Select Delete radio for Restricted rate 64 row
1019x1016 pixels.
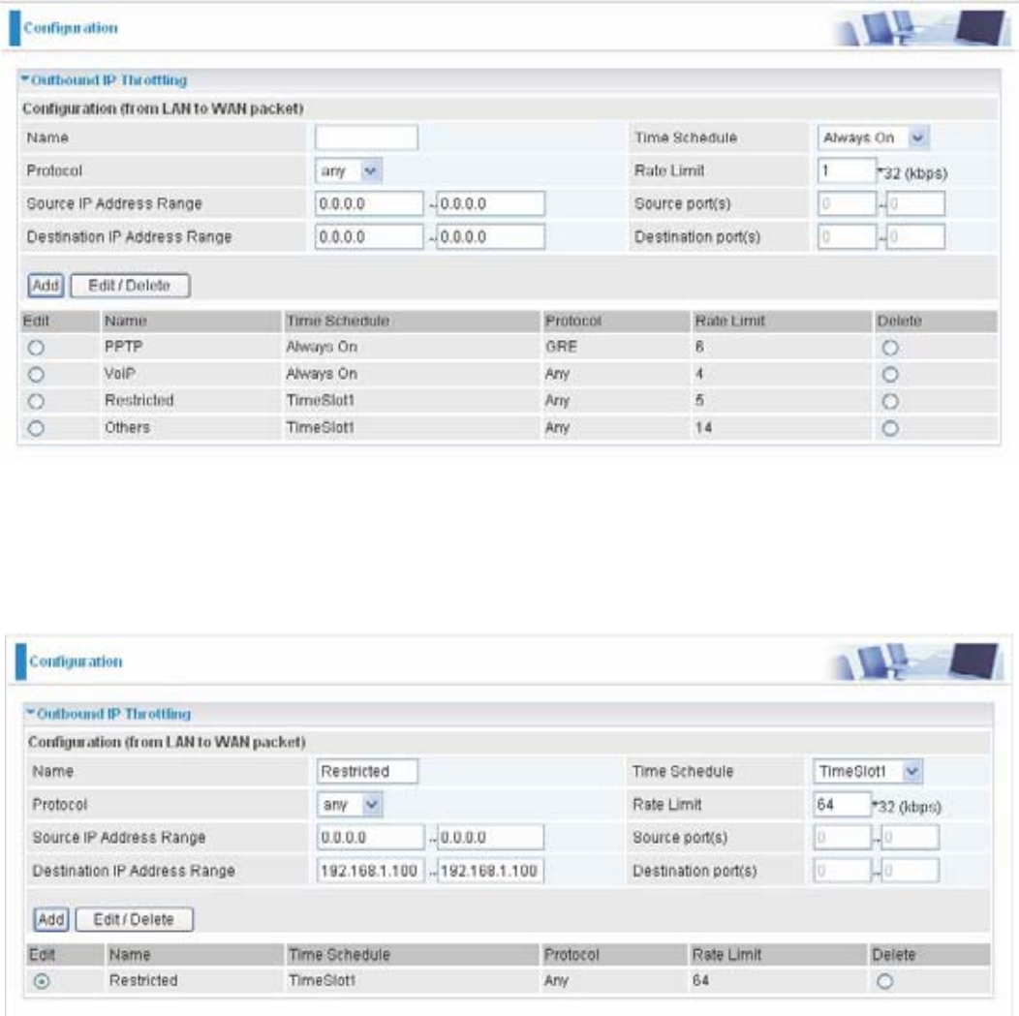coord(884,981)
